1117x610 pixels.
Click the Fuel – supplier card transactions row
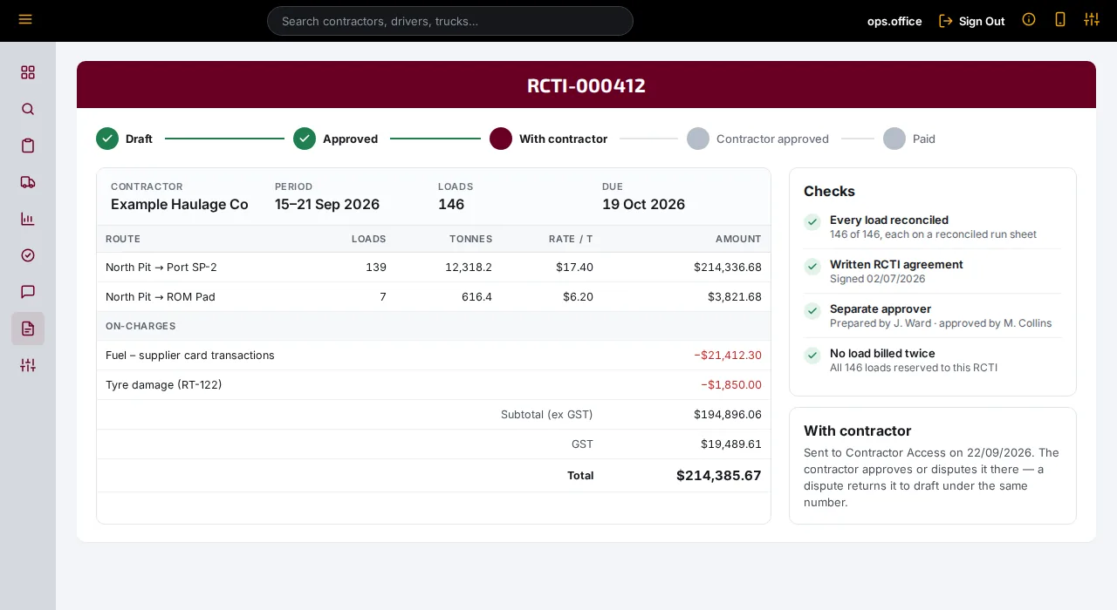[434, 356]
